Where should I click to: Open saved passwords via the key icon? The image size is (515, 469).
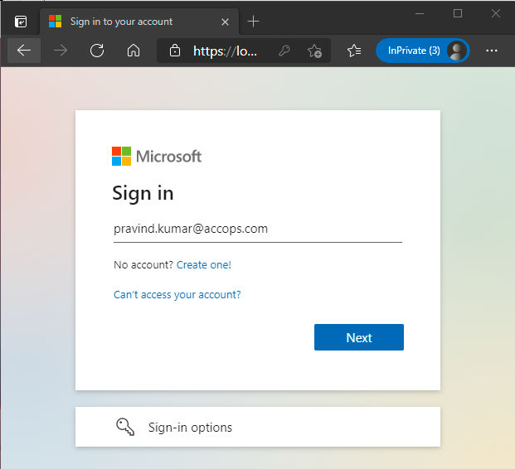pos(284,51)
